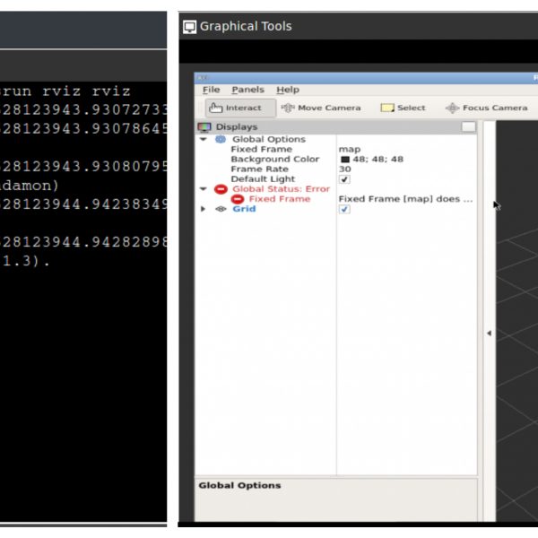Viewport: 538px width, 538px height.
Task: Collapse the Global Status: Error node
Action: [204, 189]
